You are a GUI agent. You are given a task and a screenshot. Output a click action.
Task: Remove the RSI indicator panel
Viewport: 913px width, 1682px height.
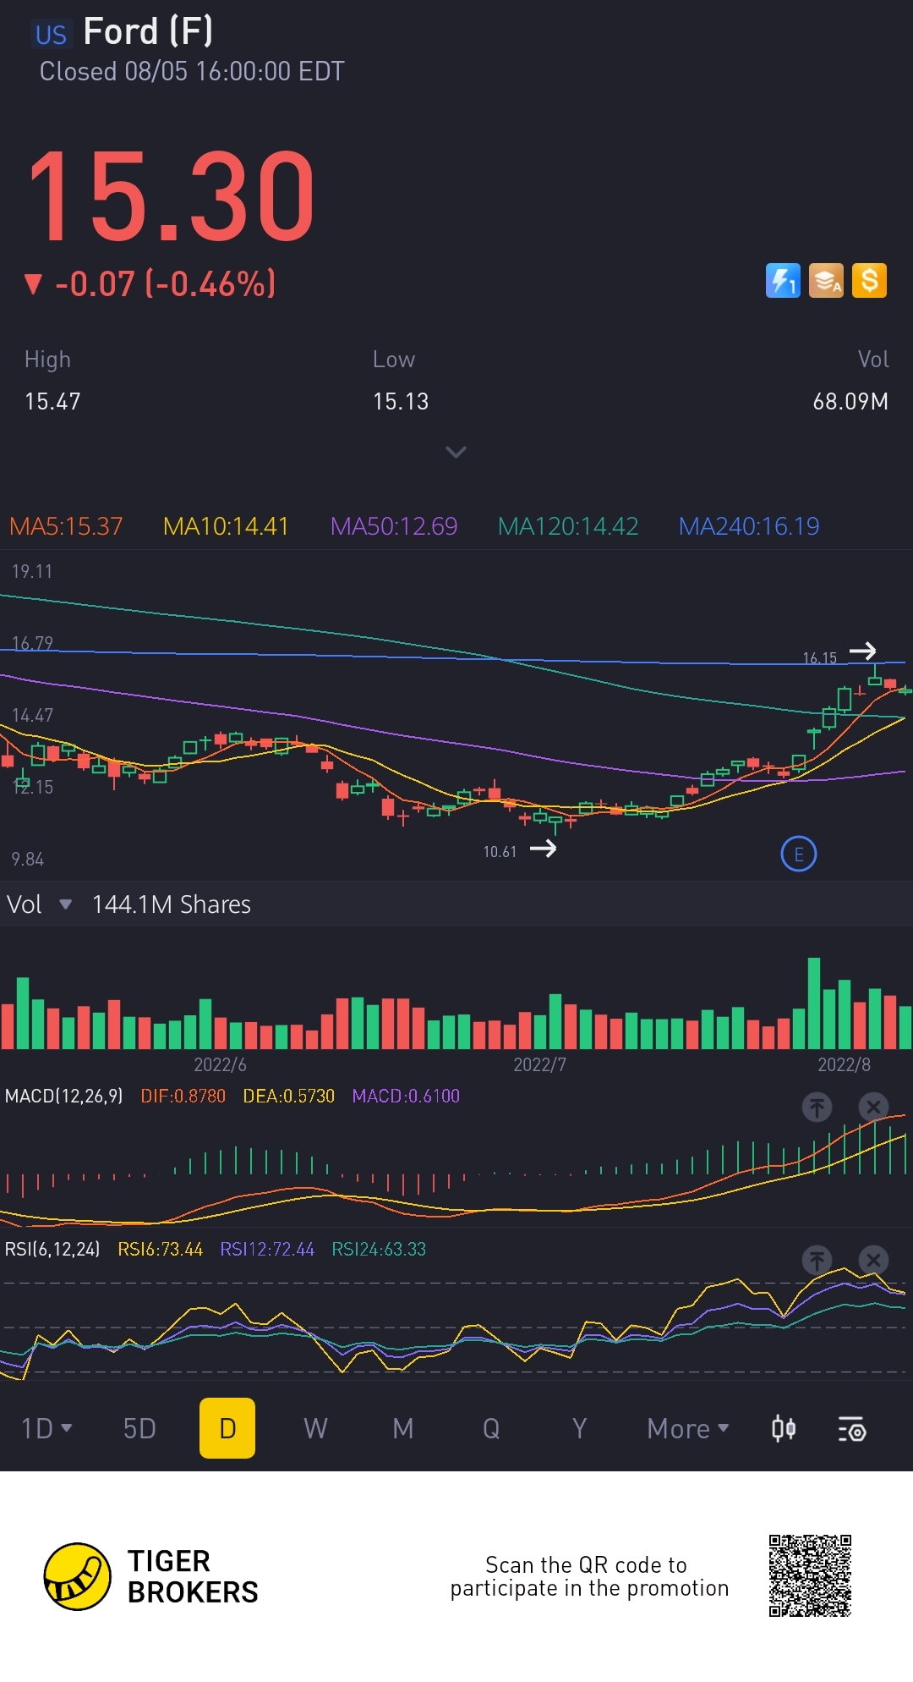click(x=873, y=1260)
